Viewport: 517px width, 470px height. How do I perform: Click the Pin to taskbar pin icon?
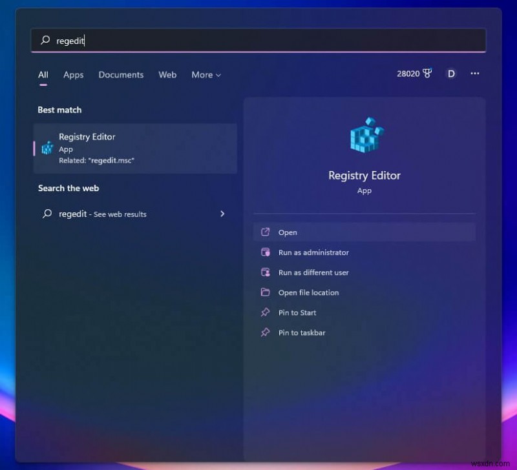[x=266, y=332]
